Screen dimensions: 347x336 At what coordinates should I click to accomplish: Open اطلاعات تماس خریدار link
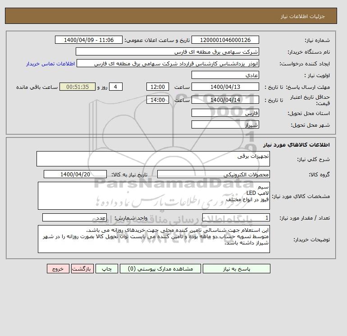[50, 64]
